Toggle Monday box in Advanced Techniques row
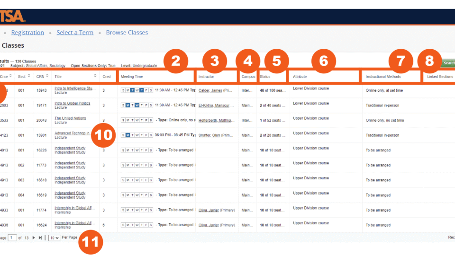 pos(127,135)
